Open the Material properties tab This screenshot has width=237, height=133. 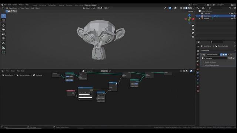(198, 87)
